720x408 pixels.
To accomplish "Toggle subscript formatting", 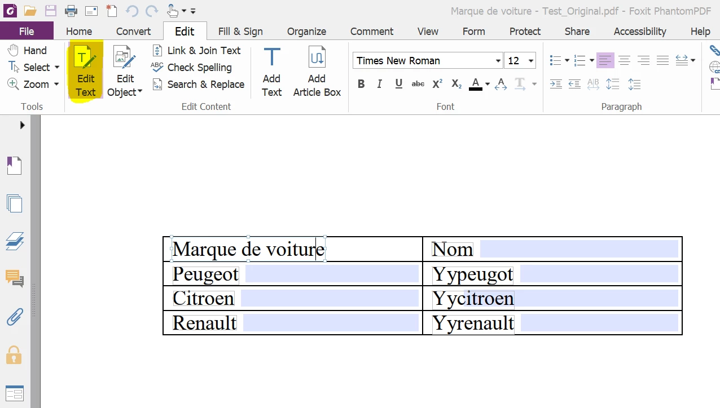I will point(456,84).
